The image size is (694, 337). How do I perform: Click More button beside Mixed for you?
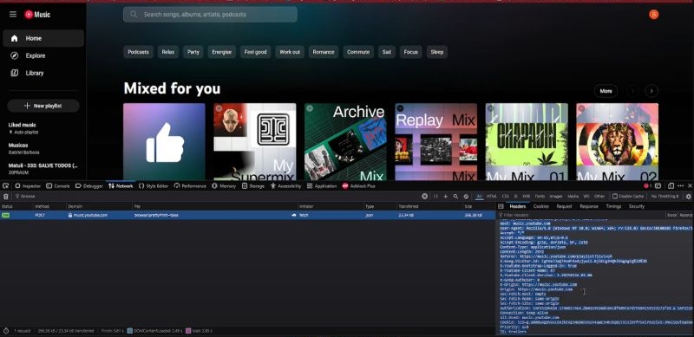[606, 91]
